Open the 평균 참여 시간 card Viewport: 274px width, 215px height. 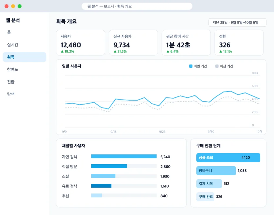click(x=186, y=43)
